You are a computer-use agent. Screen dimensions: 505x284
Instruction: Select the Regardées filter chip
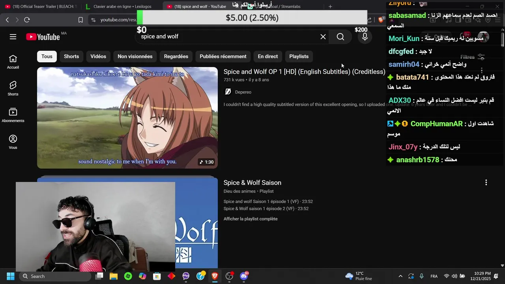[176, 56]
